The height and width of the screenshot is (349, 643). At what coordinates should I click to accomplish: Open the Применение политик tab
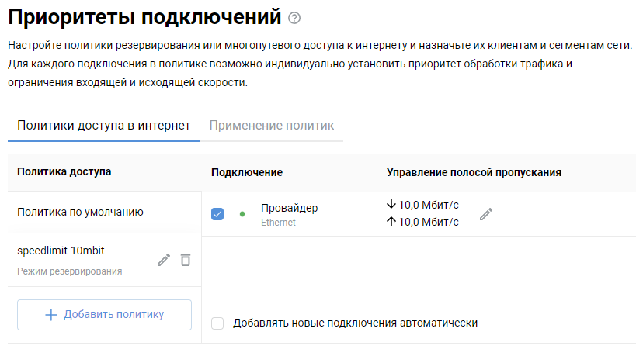(271, 125)
